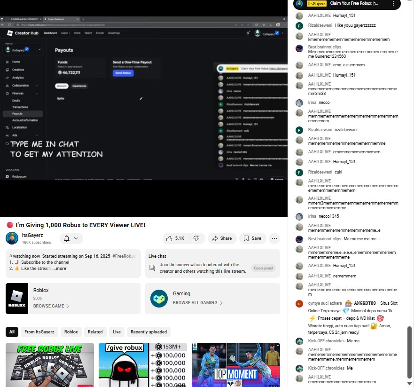This screenshot has width=414, height=387.
Task: Click the video title text
Action: [80, 225]
